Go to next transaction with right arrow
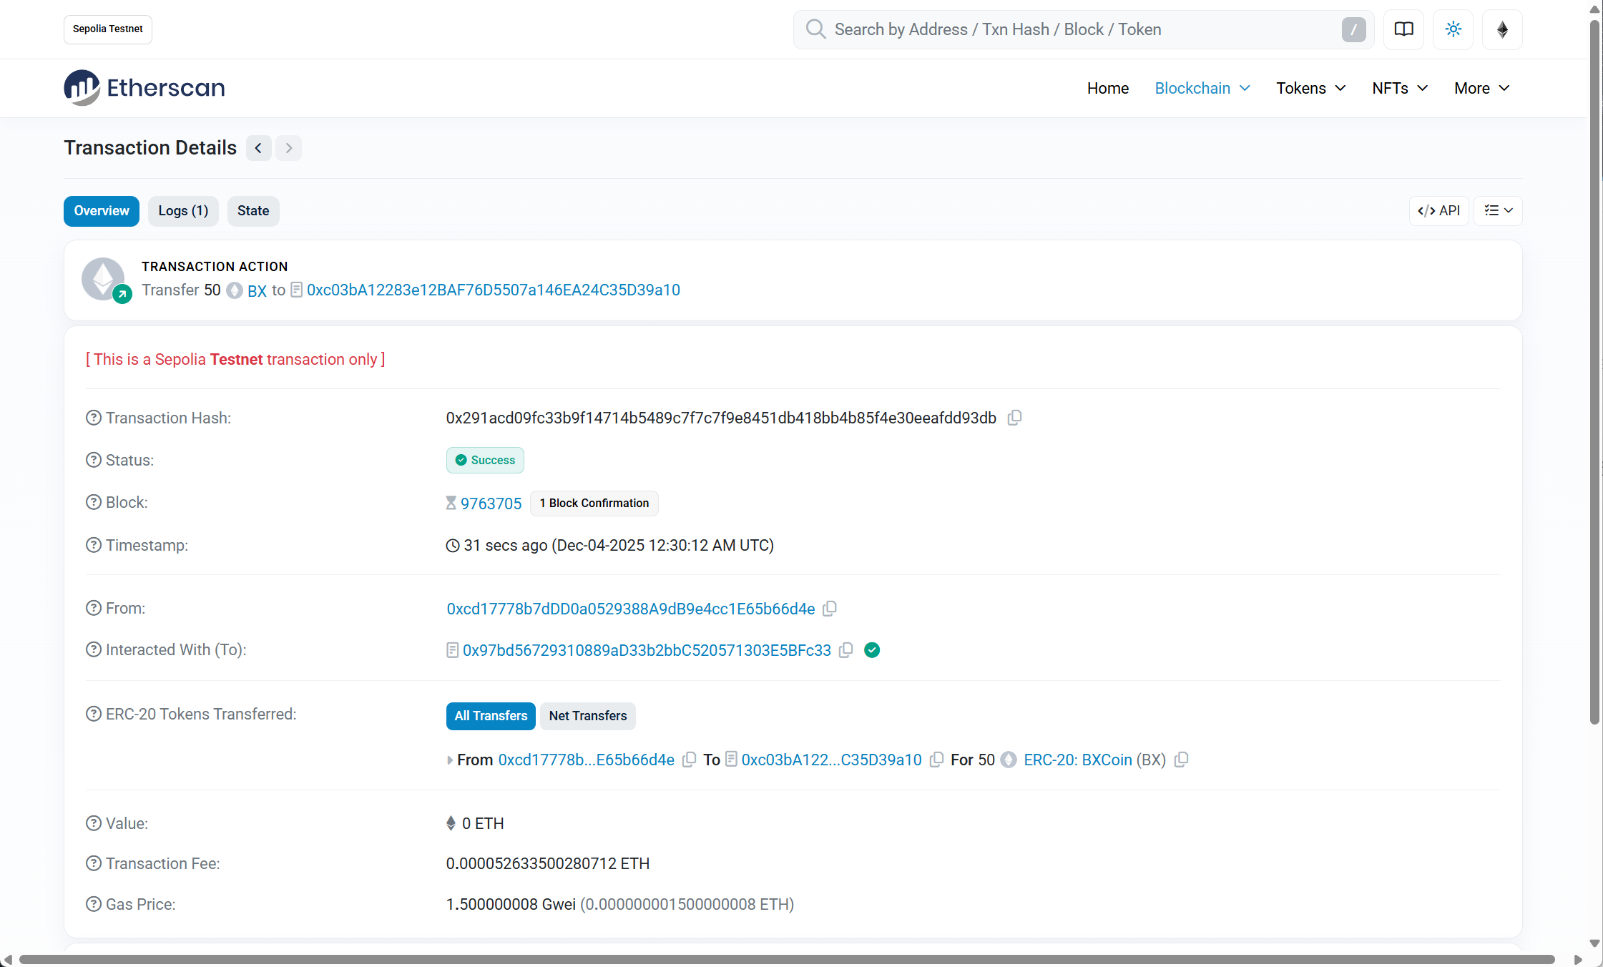 click(x=289, y=148)
